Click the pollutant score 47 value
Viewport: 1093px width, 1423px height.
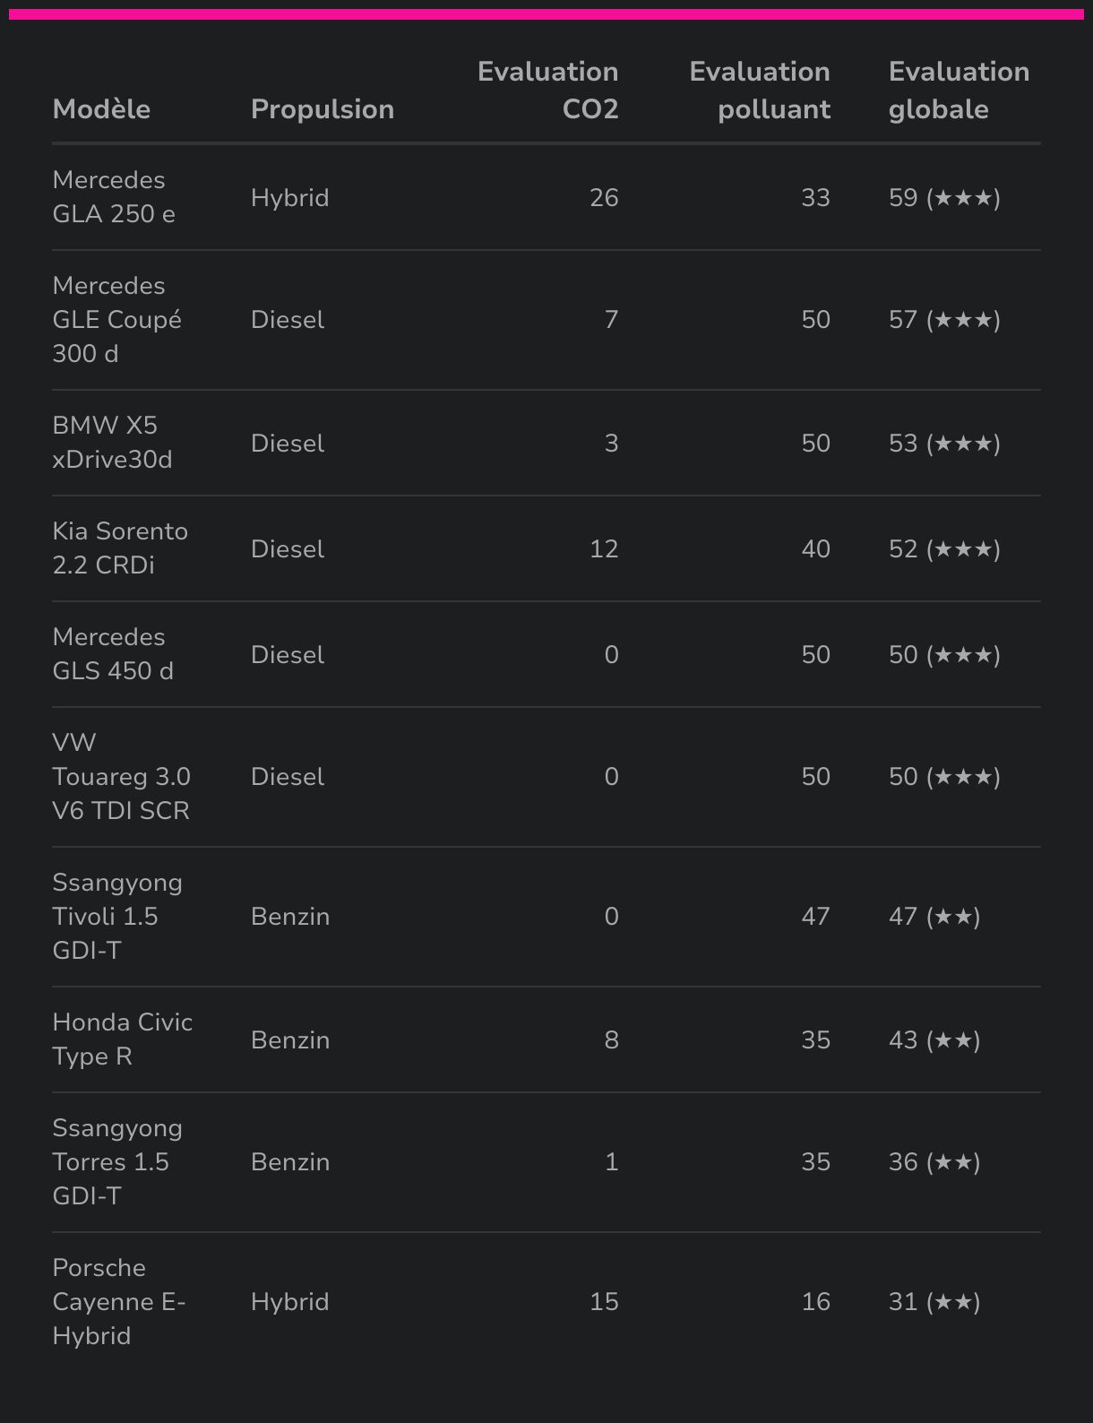click(815, 917)
